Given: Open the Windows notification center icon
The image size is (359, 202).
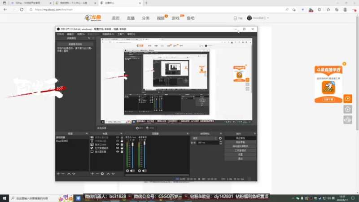Looking at the screenshot, I should 353,198.
